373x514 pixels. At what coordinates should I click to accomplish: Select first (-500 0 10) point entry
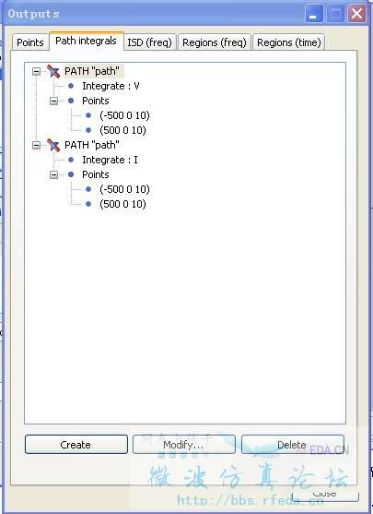(x=124, y=115)
